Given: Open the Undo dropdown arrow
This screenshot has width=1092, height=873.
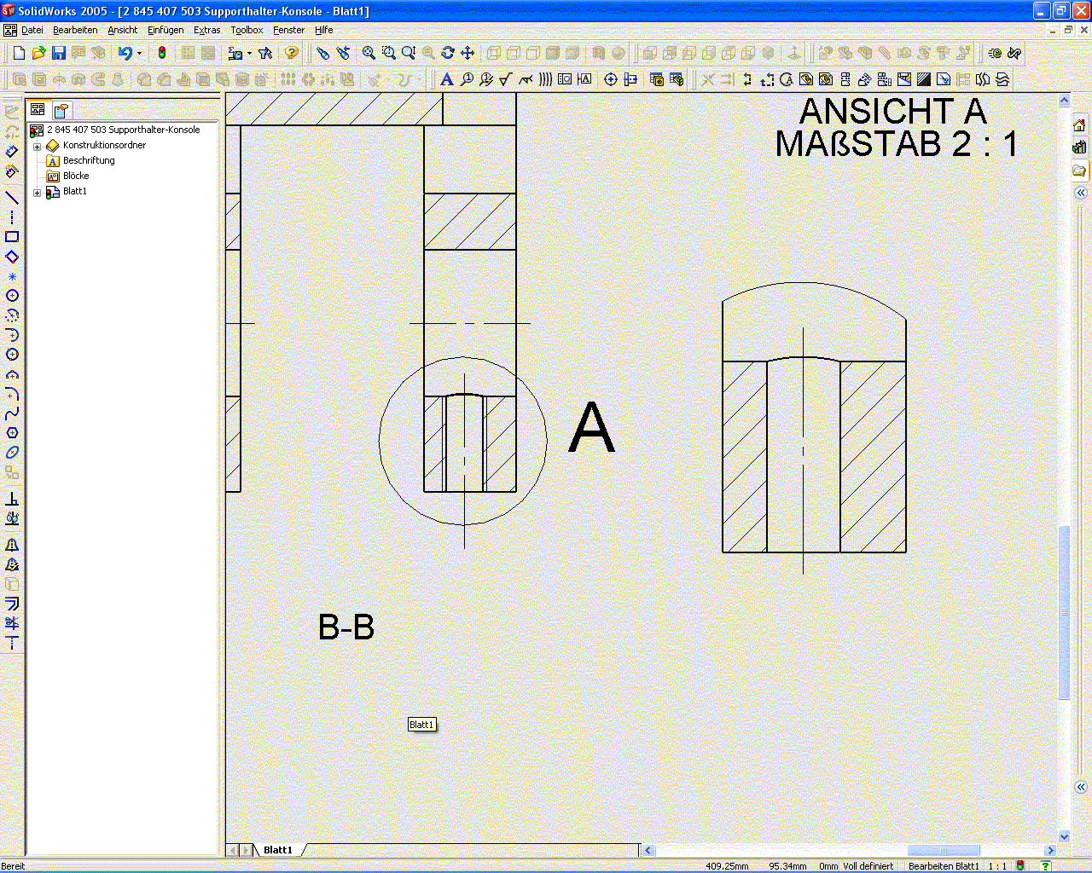Looking at the screenshot, I should [x=139, y=54].
